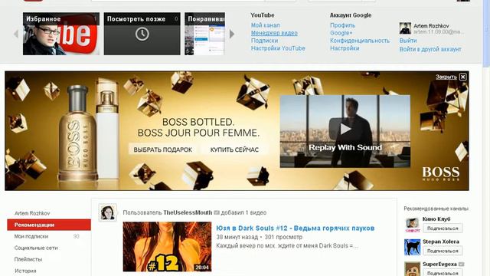
Task: Click the 90 counter beside Мои подписки
Action: point(77,236)
